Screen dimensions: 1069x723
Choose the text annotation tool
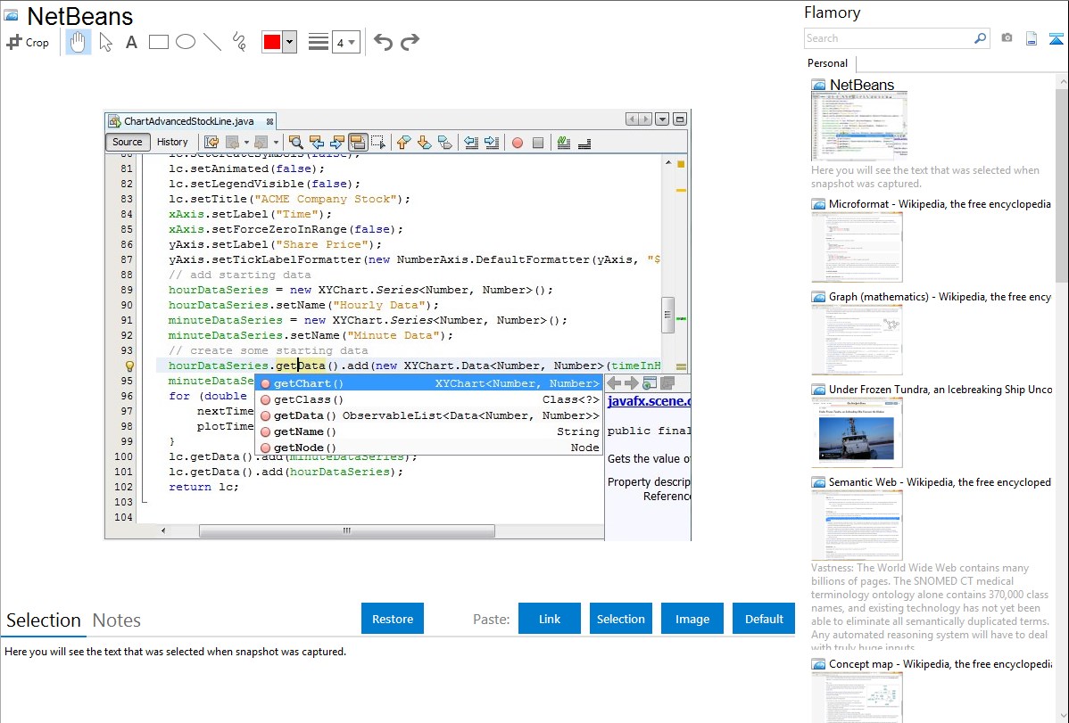pyautogui.click(x=131, y=42)
